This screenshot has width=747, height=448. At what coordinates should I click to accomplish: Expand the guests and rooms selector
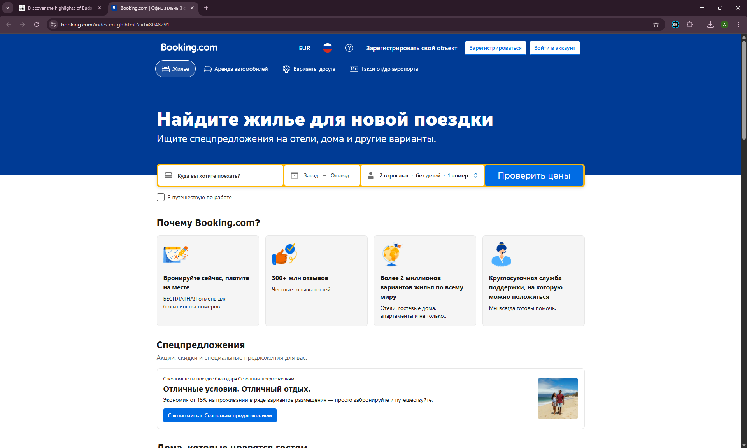pyautogui.click(x=423, y=176)
